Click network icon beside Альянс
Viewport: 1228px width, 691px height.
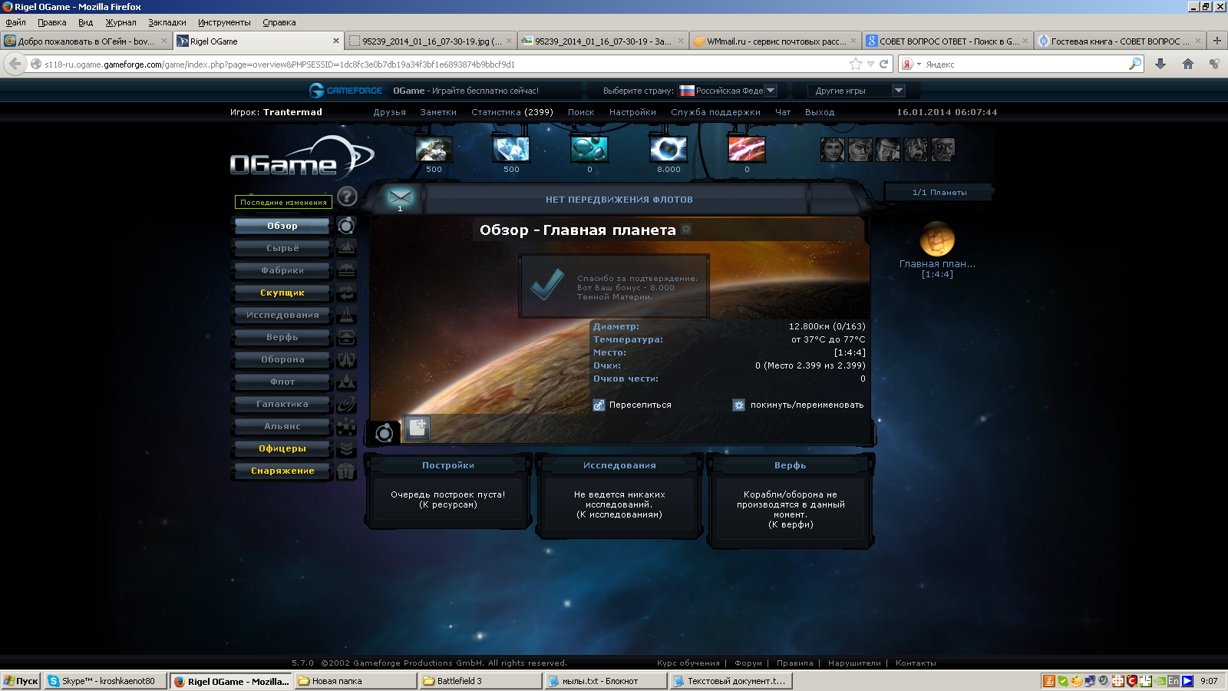(x=347, y=426)
